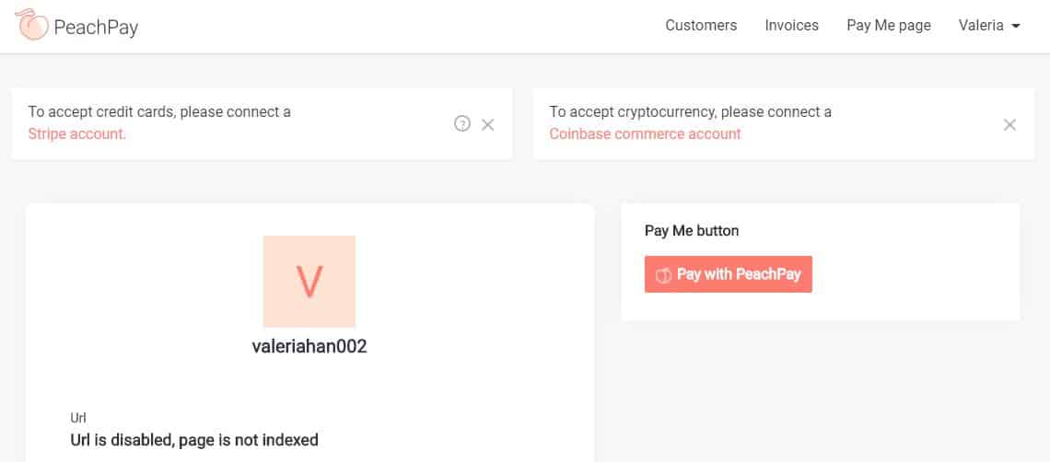This screenshot has height=462, width=1050.
Task: Close the cryptocurrency Coinbase notice
Action: (1009, 124)
